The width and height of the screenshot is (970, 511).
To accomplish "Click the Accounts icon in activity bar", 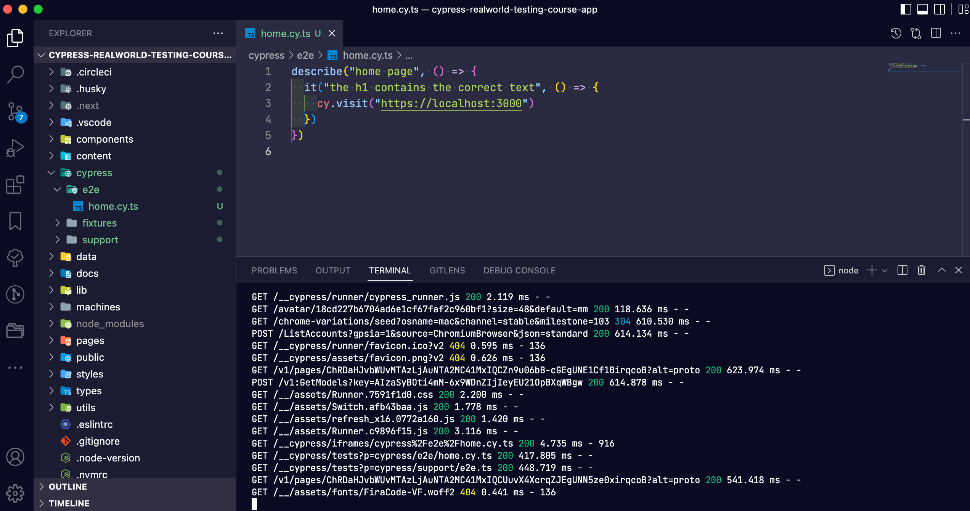I will [15, 457].
